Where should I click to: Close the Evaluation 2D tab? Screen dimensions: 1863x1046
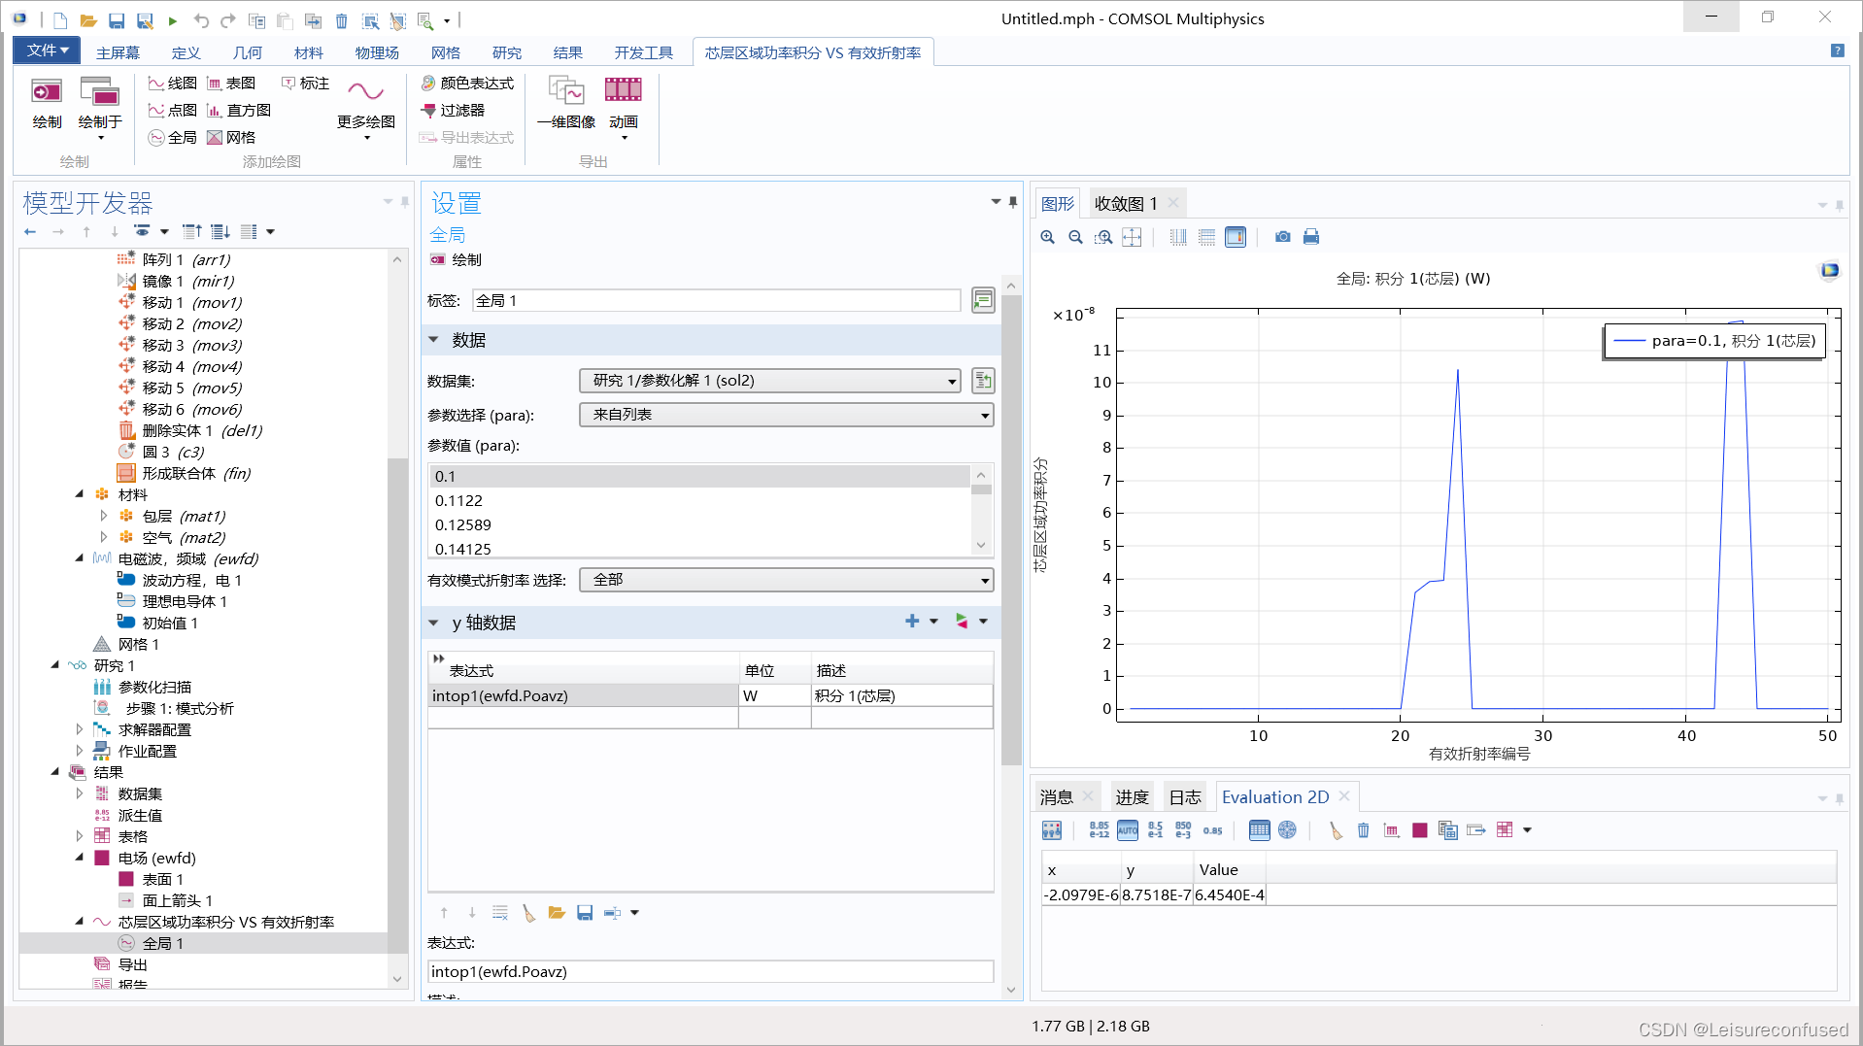(x=1344, y=796)
